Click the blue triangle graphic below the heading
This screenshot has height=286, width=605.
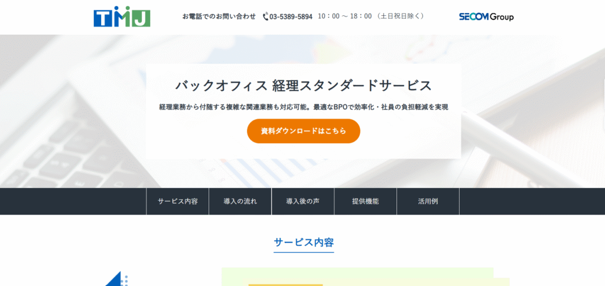coord(115,279)
